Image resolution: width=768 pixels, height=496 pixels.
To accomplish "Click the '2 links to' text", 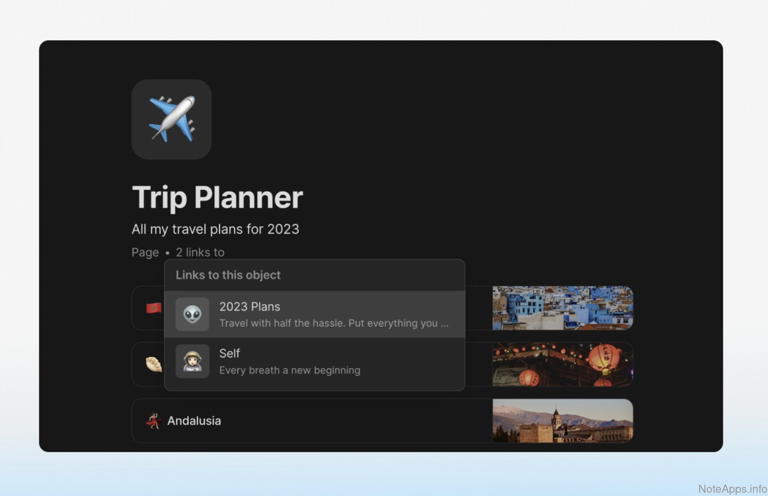I will click(200, 252).
